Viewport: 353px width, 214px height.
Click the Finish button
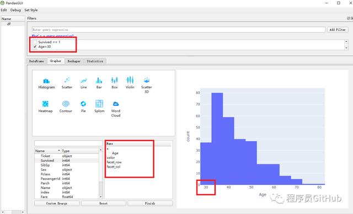(x=150, y=203)
